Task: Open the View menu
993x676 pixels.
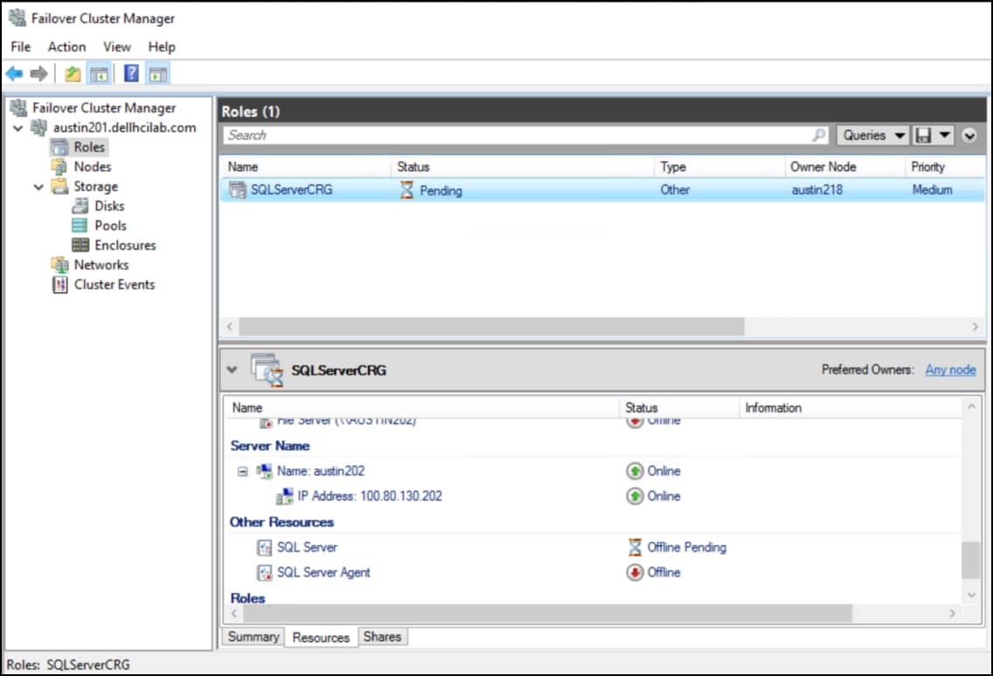Action: (x=117, y=47)
